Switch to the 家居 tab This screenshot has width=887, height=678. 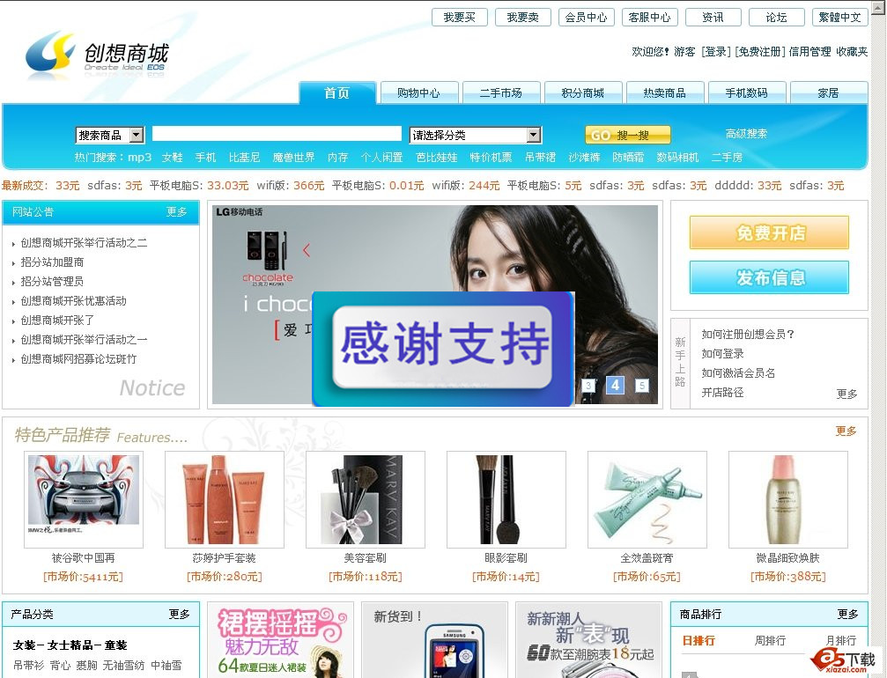click(x=828, y=92)
